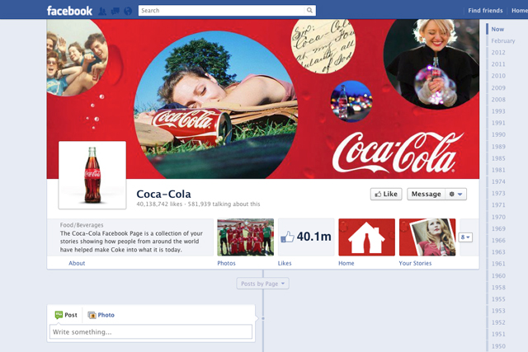Click the Facebook logo
528x352 pixels.
[69, 11]
